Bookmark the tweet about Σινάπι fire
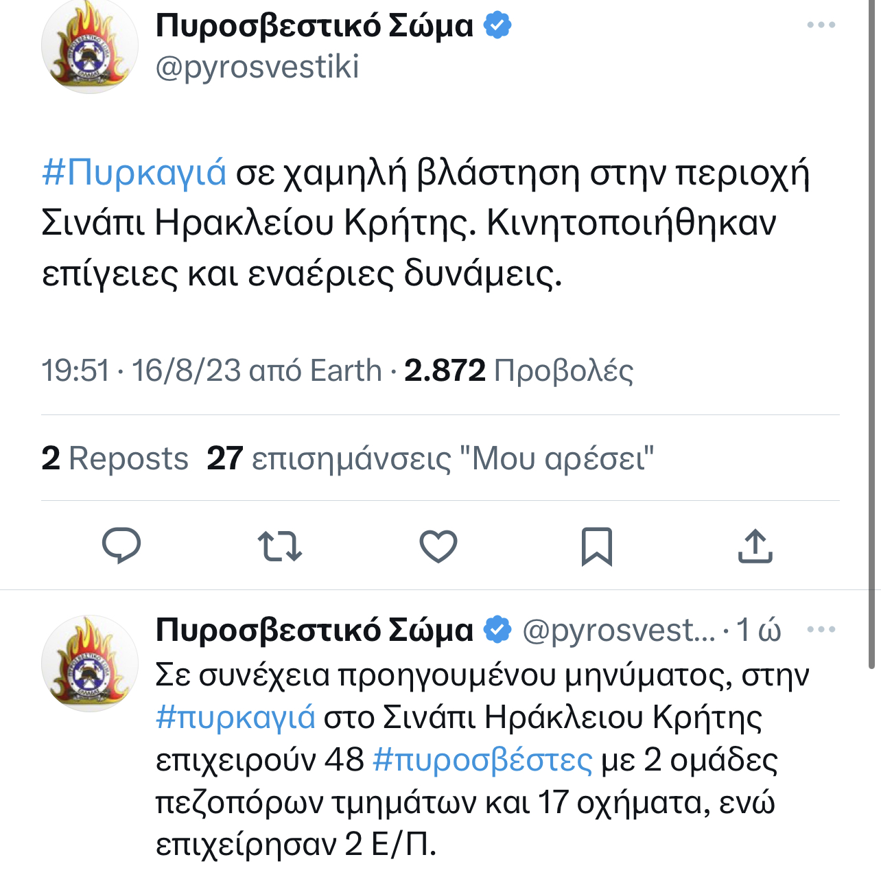The image size is (881, 879). [596, 546]
